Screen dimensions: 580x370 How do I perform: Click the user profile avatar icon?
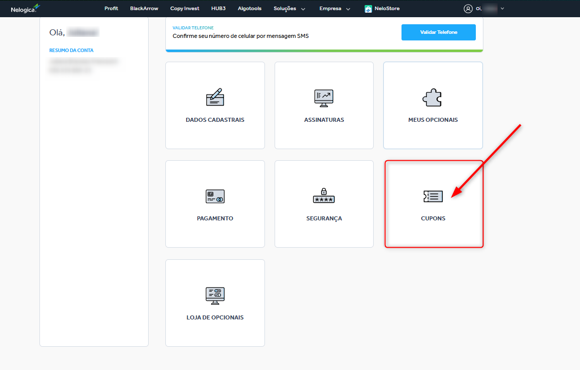468,9
